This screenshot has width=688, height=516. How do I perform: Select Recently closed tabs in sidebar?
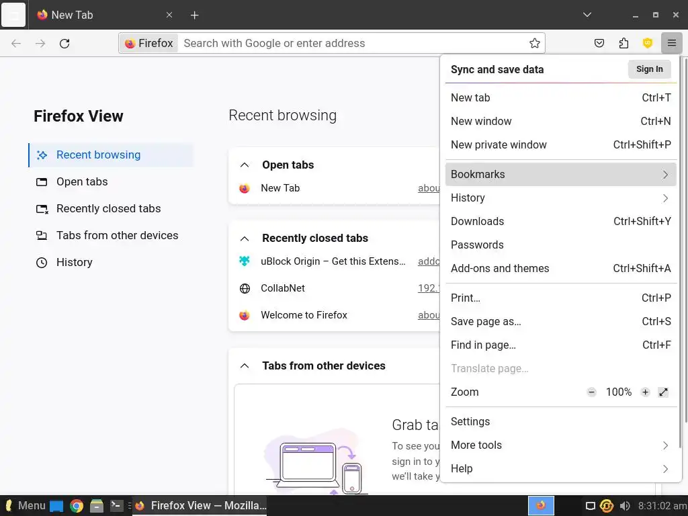coord(111,208)
